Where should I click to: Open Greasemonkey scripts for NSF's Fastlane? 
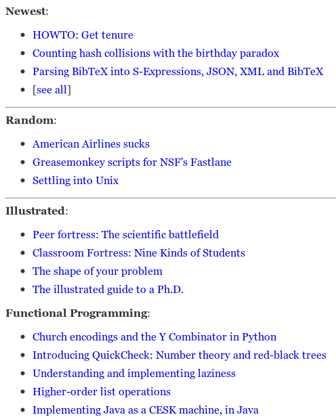tap(132, 162)
